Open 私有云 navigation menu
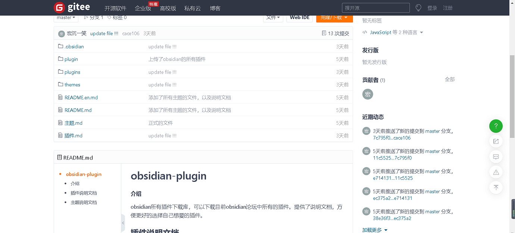The height and width of the screenshot is (233, 515). [x=193, y=8]
